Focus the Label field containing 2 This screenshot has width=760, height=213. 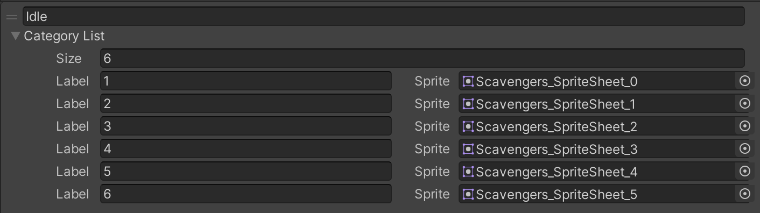pyautogui.click(x=246, y=104)
